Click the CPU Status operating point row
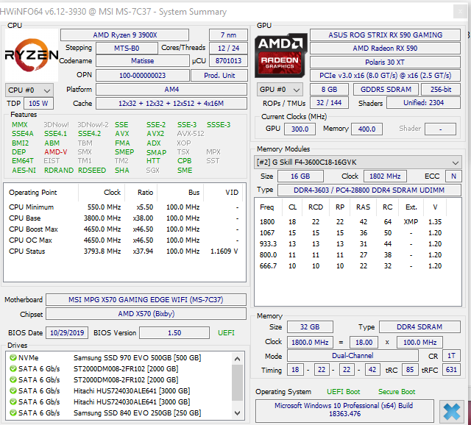This screenshot has width=471, height=425. pyautogui.click(x=124, y=251)
